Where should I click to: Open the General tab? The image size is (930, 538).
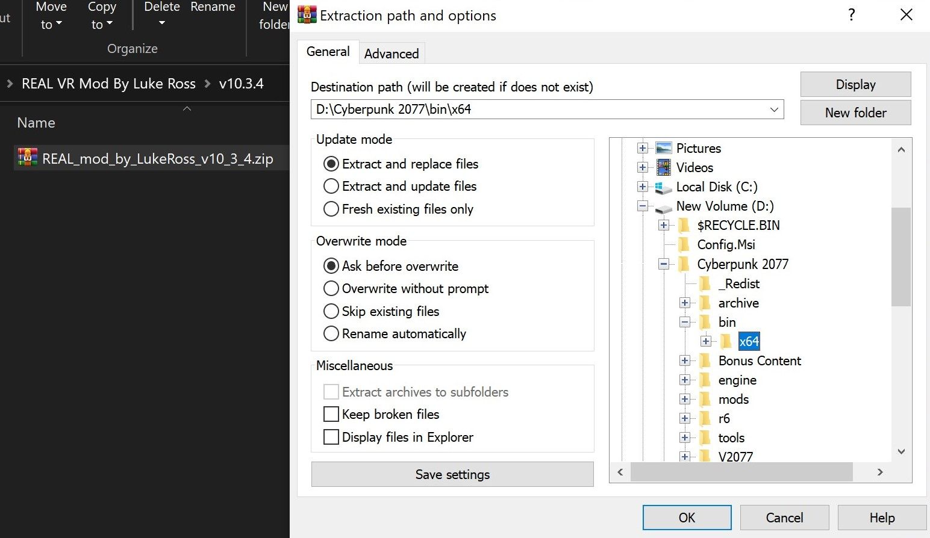(x=328, y=52)
